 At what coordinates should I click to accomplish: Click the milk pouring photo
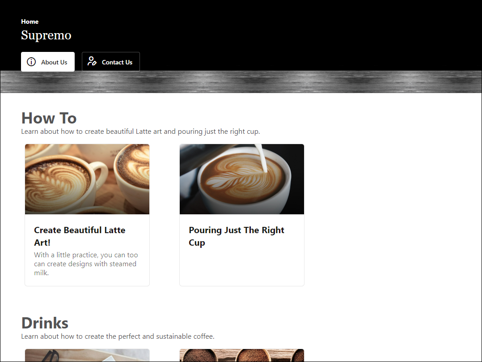click(x=241, y=179)
